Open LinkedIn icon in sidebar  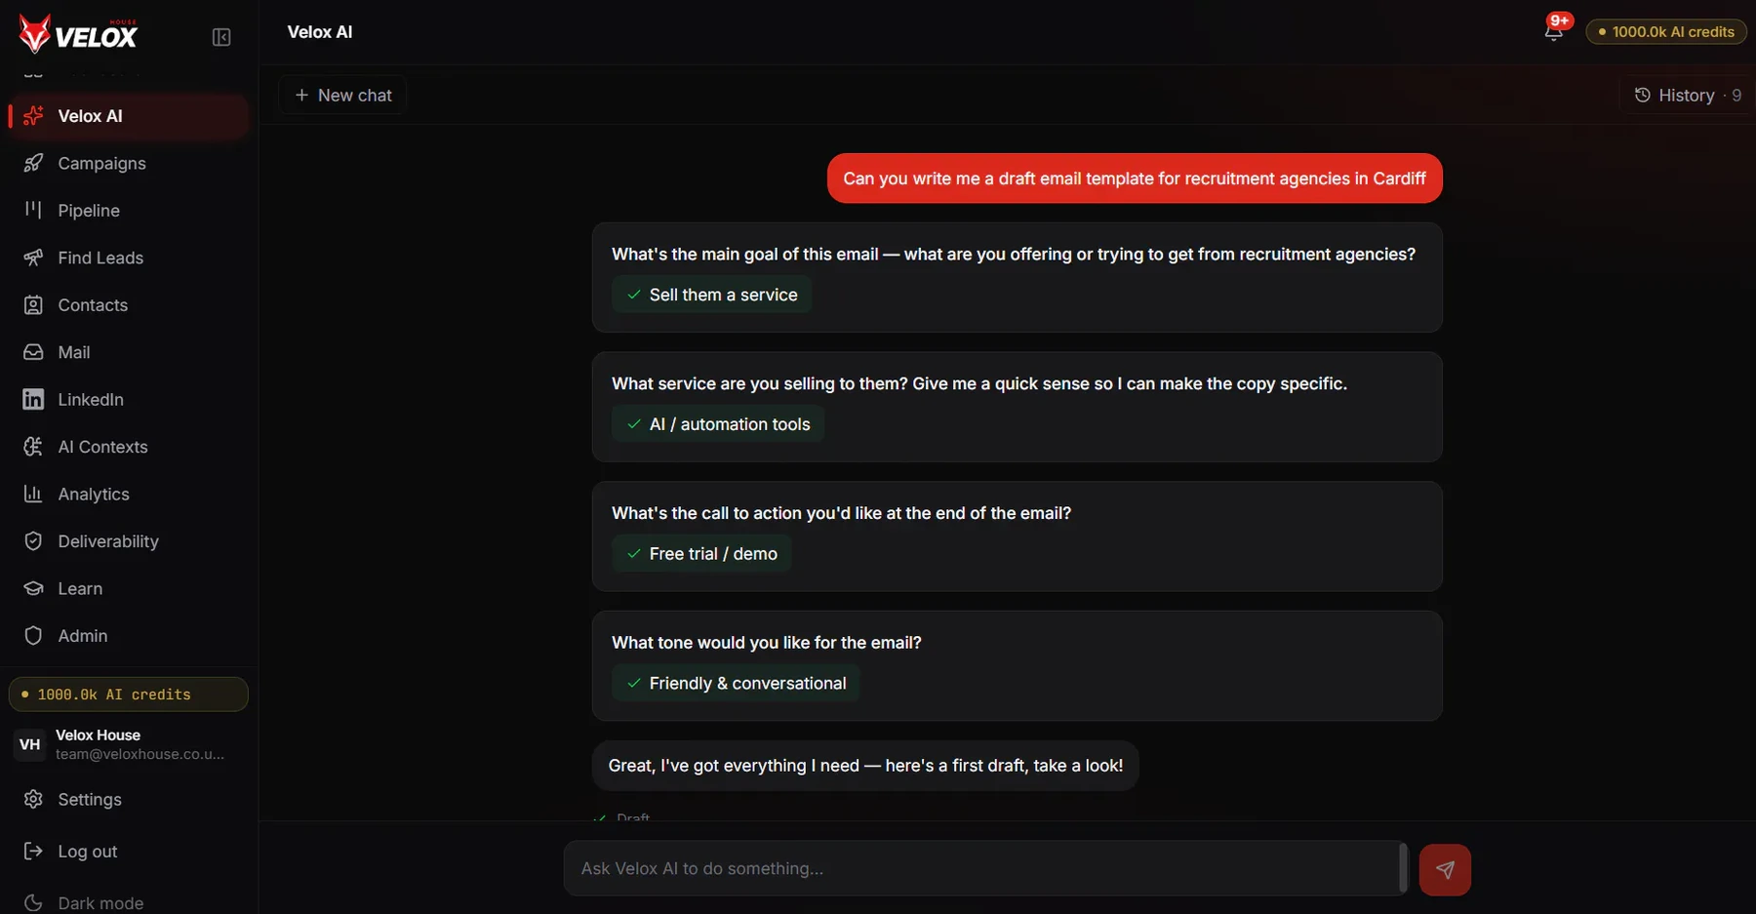pos(33,399)
